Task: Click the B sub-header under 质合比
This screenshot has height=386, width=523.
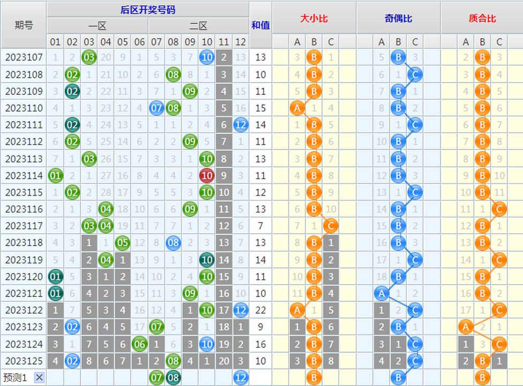Action: (x=482, y=42)
